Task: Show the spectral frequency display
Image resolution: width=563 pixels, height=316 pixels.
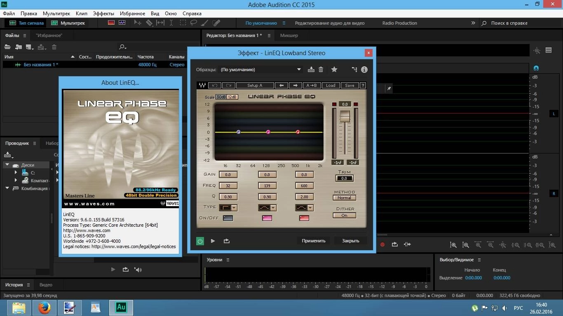Action: tap(111, 23)
